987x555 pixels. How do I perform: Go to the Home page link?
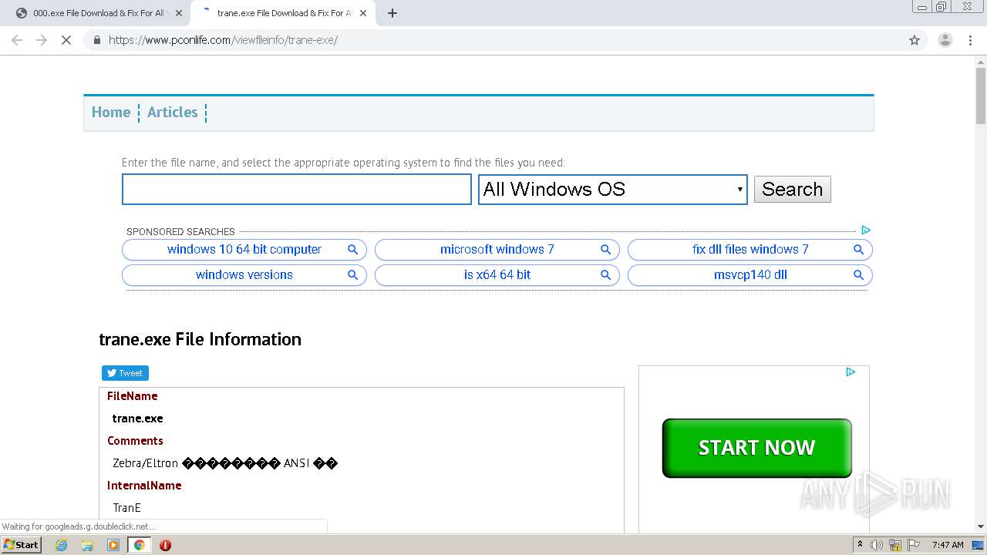111,113
